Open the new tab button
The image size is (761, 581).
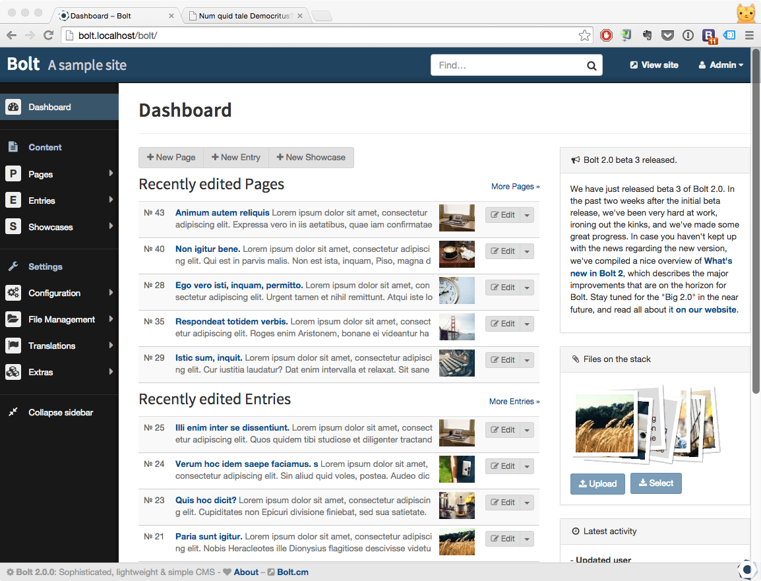point(321,16)
